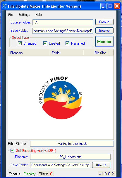Sort by the Filename column header
Screen dimensions: 122x178
[29, 53]
